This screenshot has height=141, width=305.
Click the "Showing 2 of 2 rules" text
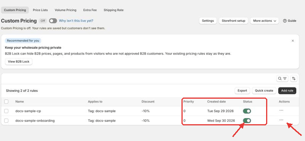tap(22, 91)
